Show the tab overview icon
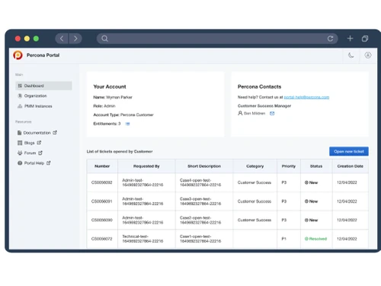 [x=365, y=39]
